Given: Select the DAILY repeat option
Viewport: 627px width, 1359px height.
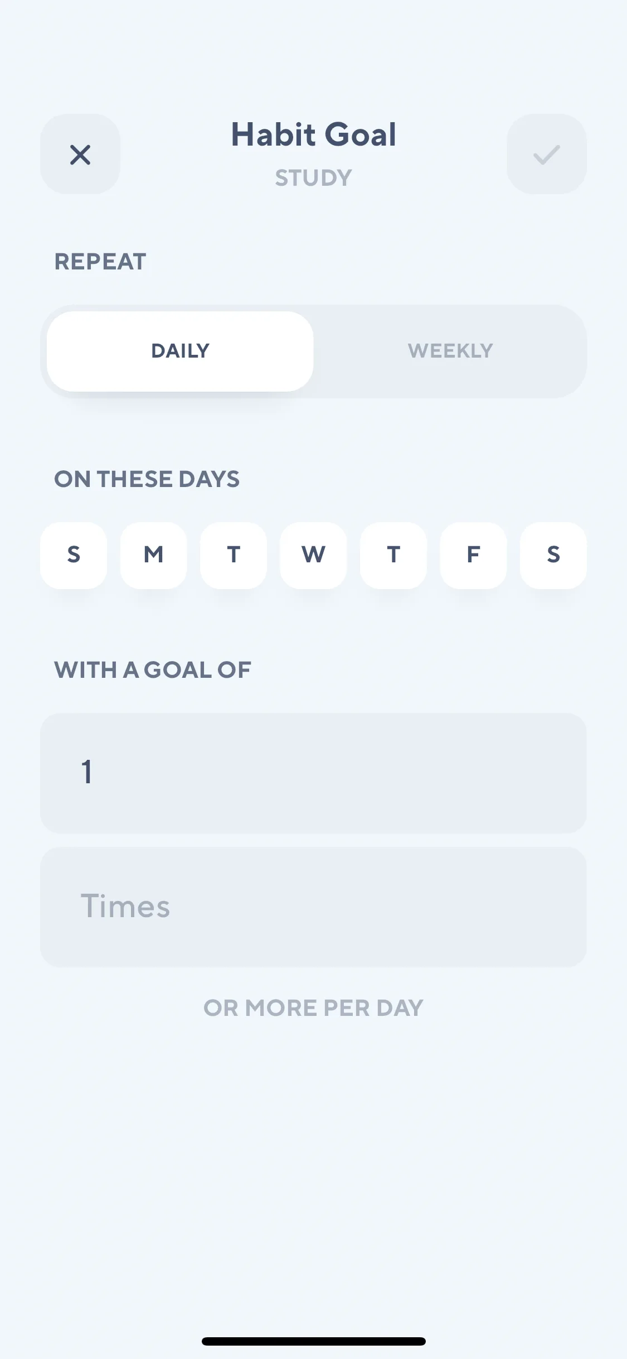Looking at the screenshot, I should tap(180, 351).
